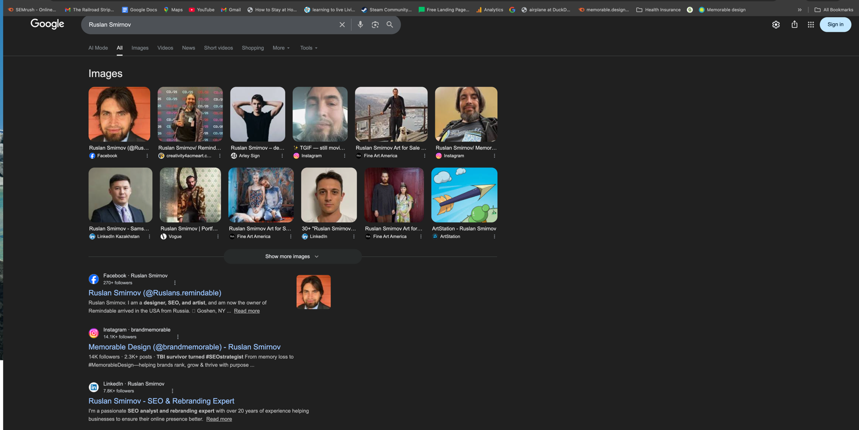Open the ArtStation paper airplane thumbnail
Screen dimensions: 859x430
[464, 195]
